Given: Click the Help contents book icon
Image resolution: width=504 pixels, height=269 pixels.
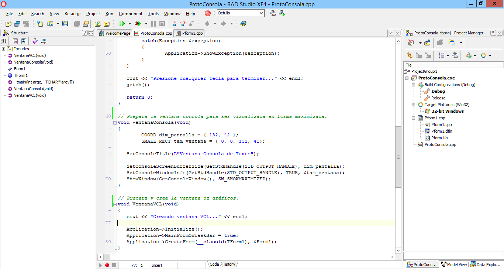Looking at the screenshot, I should tap(243, 24).
